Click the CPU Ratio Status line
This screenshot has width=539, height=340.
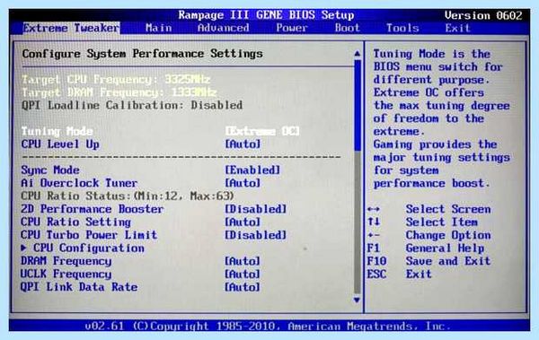(128, 196)
